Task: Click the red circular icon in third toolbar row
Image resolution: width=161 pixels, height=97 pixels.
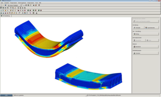Action: click(25, 10)
